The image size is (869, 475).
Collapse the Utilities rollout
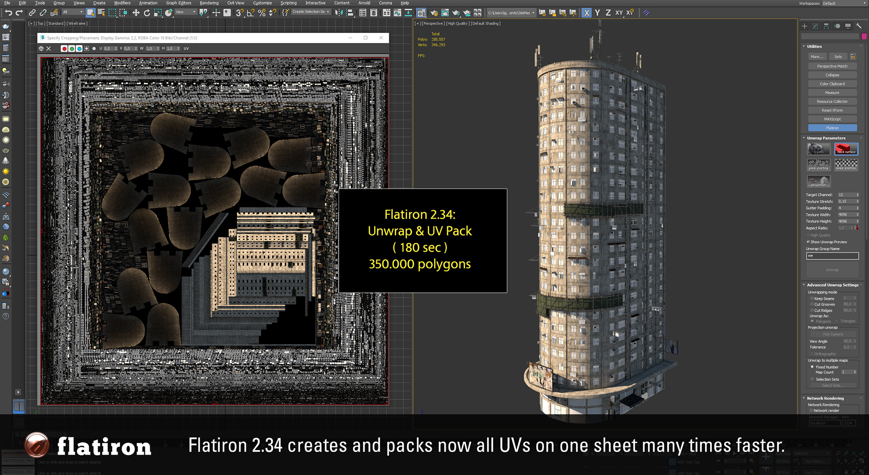click(804, 47)
